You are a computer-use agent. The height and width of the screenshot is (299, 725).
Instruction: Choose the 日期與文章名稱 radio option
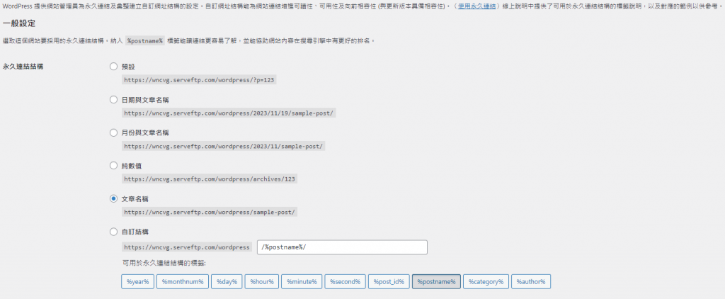point(114,100)
